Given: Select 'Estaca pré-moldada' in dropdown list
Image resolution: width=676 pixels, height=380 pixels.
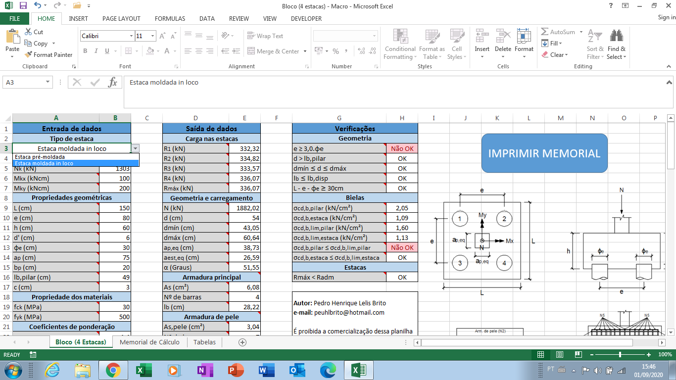Looking at the screenshot, I should [76, 157].
